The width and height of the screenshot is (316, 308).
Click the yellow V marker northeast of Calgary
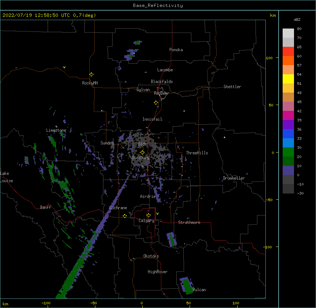point(157,214)
